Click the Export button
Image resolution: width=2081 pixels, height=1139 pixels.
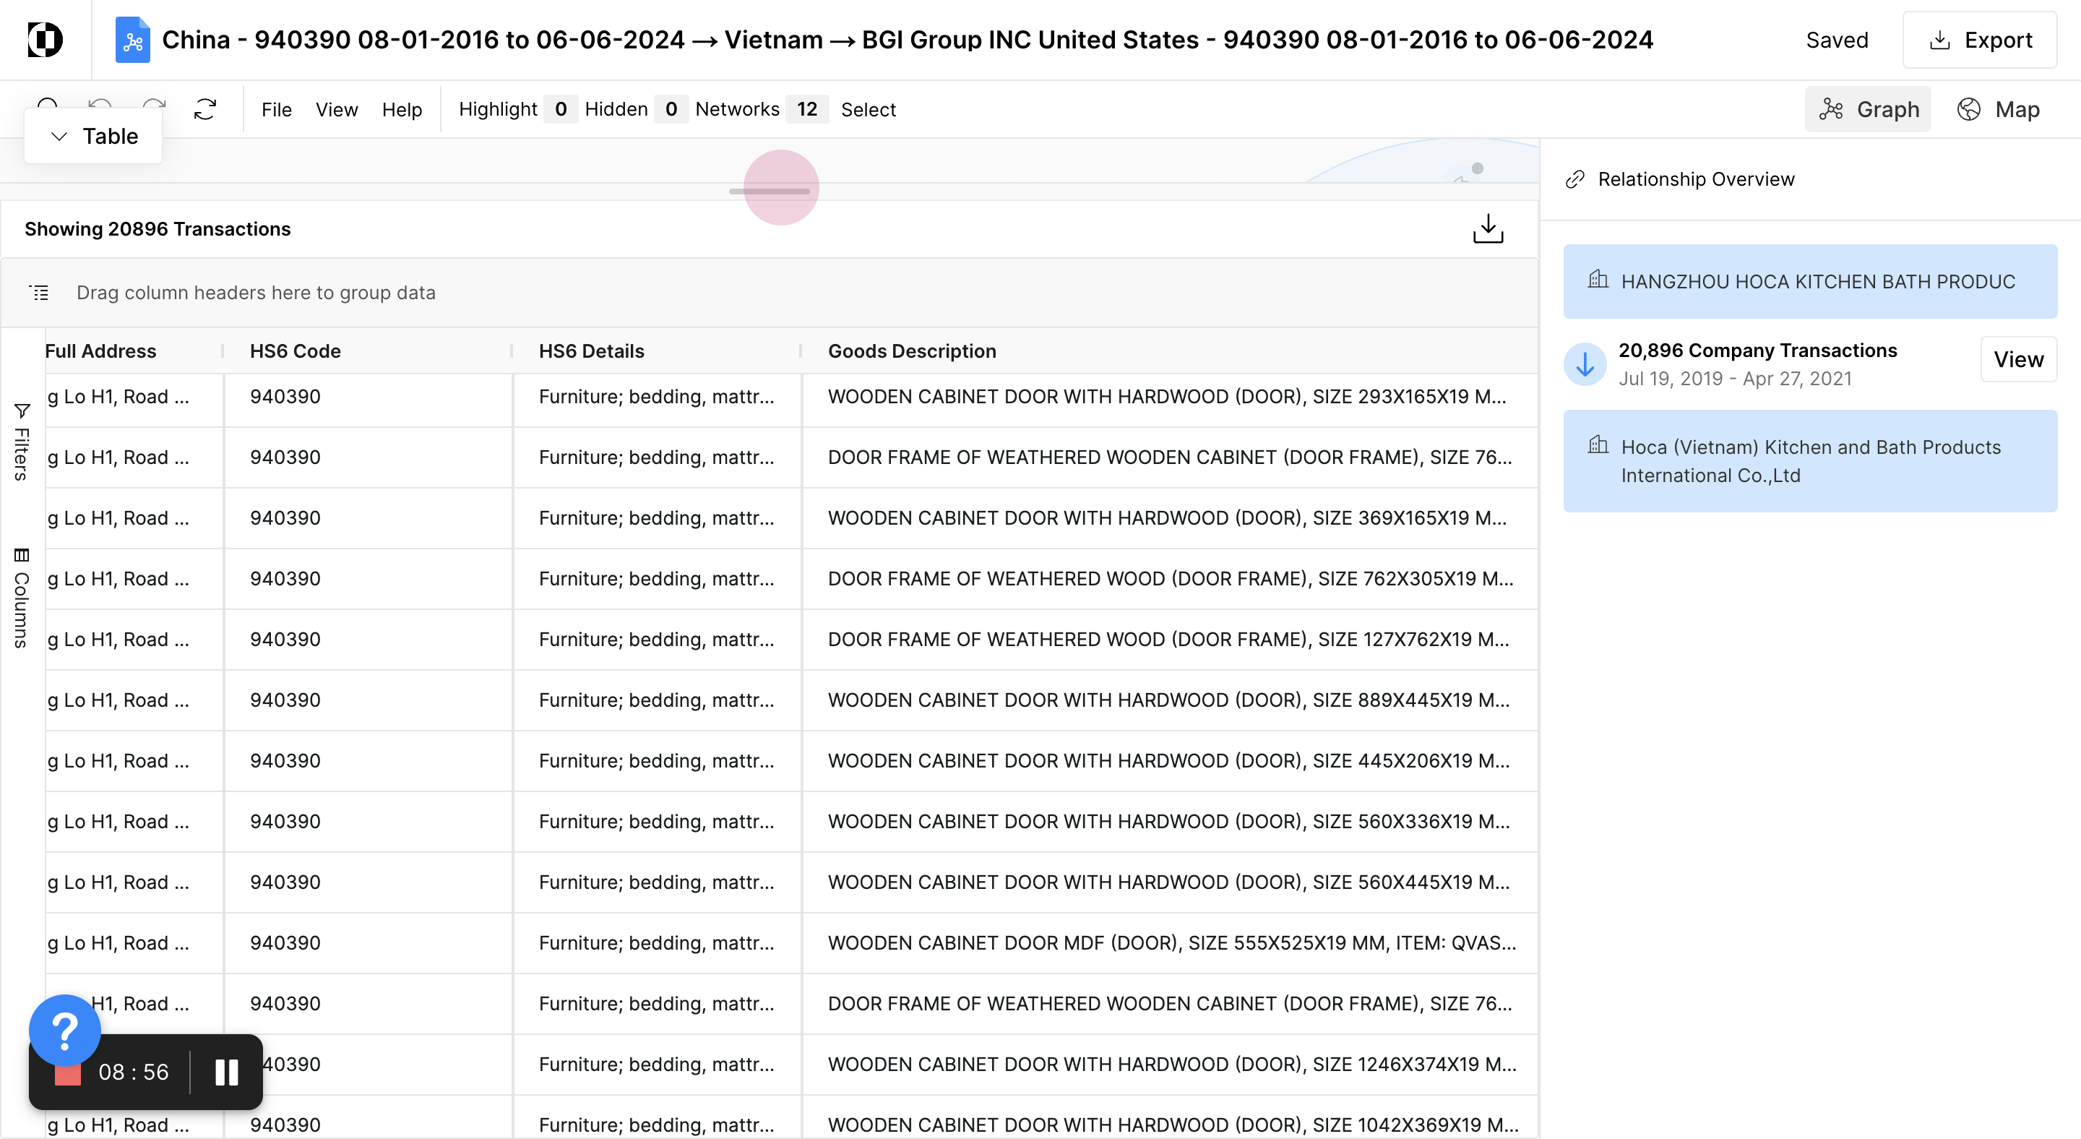click(x=1980, y=40)
